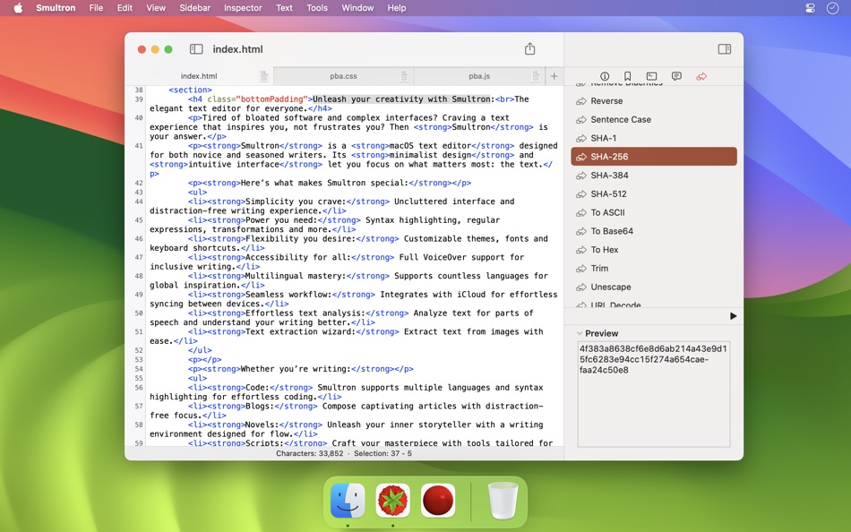Open the document Info inspector icon
Image resolution: width=851 pixels, height=532 pixels.
pyautogui.click(x=606, y=77)
